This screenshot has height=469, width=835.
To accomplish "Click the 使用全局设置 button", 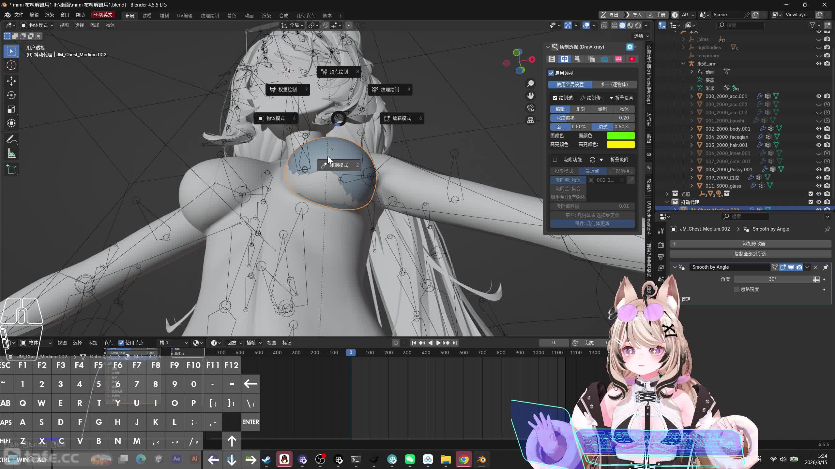I will pos(570,84).
